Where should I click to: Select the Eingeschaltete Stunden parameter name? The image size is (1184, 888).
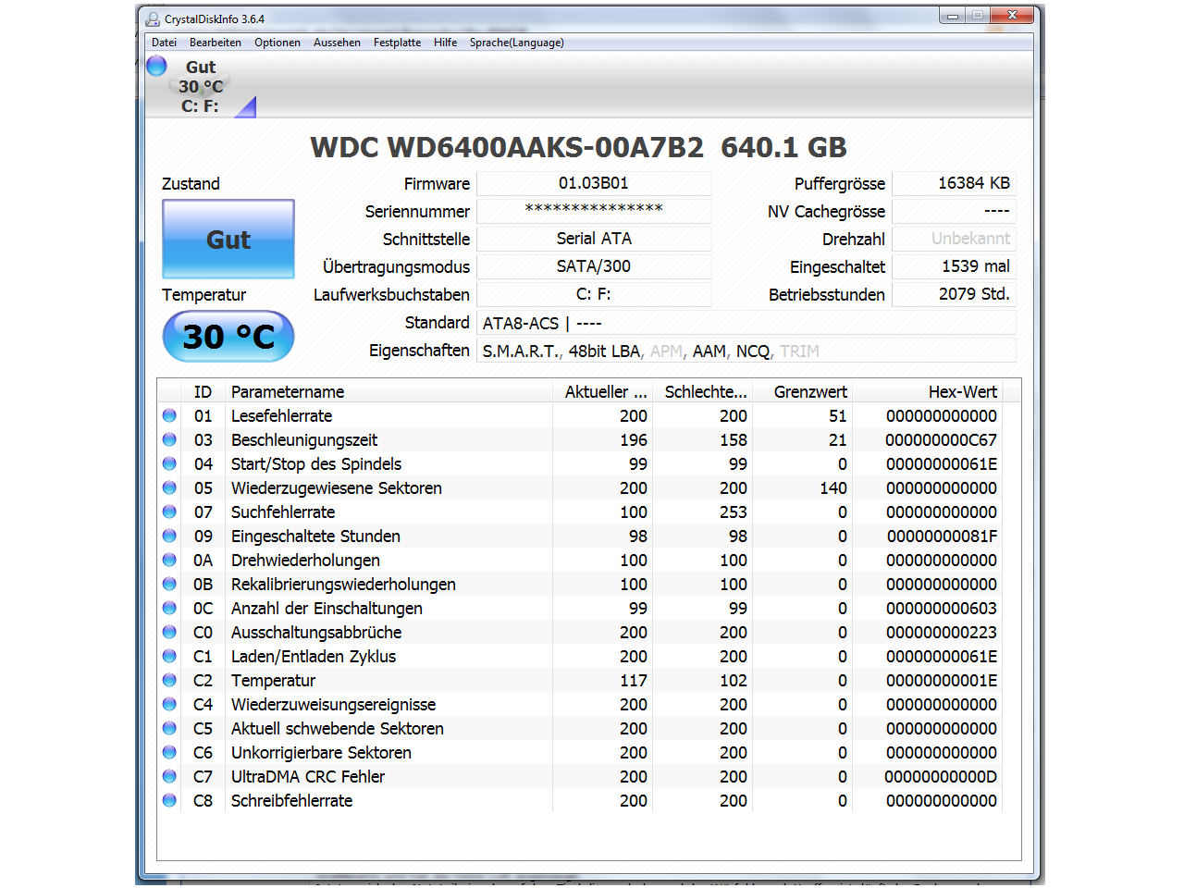(315, 536)
